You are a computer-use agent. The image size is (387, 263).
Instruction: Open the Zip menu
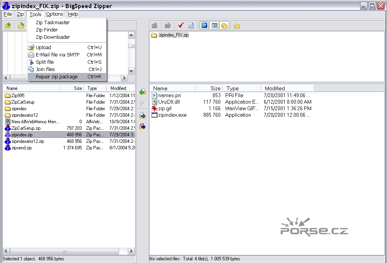click(x=20, y=14)
